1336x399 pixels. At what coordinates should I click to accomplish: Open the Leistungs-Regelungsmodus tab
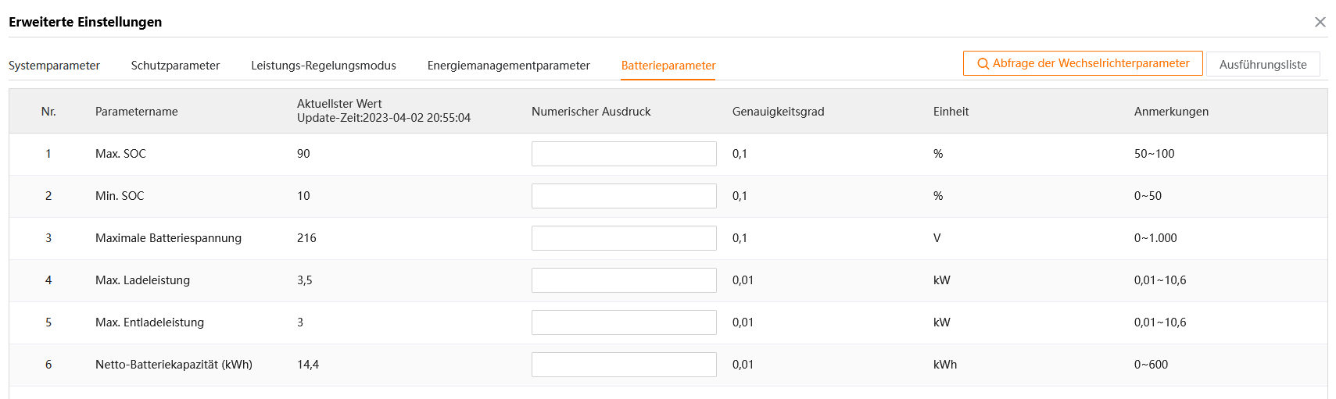(324, 66)
